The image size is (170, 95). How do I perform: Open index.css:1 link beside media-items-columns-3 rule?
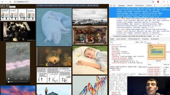[142, 67]
